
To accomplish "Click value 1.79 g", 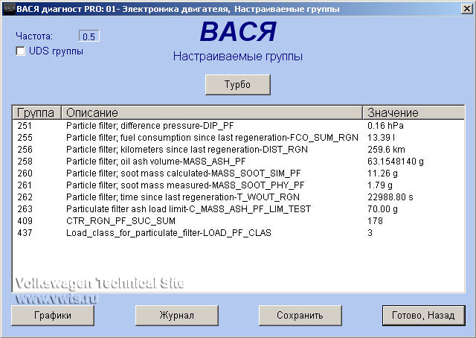I will click(x=380, y=185).
